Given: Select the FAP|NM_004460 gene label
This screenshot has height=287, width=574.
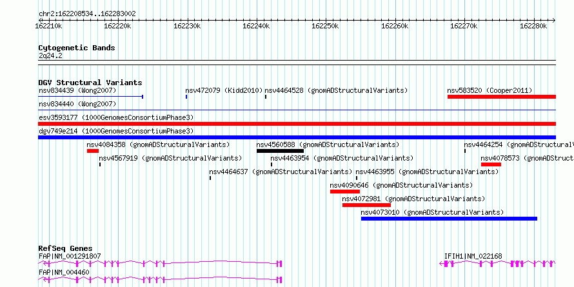Looking at the screenshot, I should pos(64,272).
